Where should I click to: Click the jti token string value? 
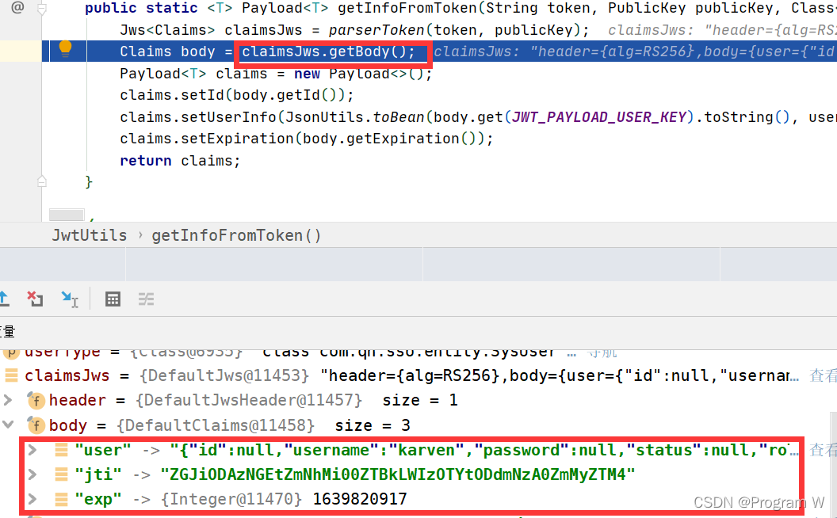pyautogui.click(x=398, y=474)
